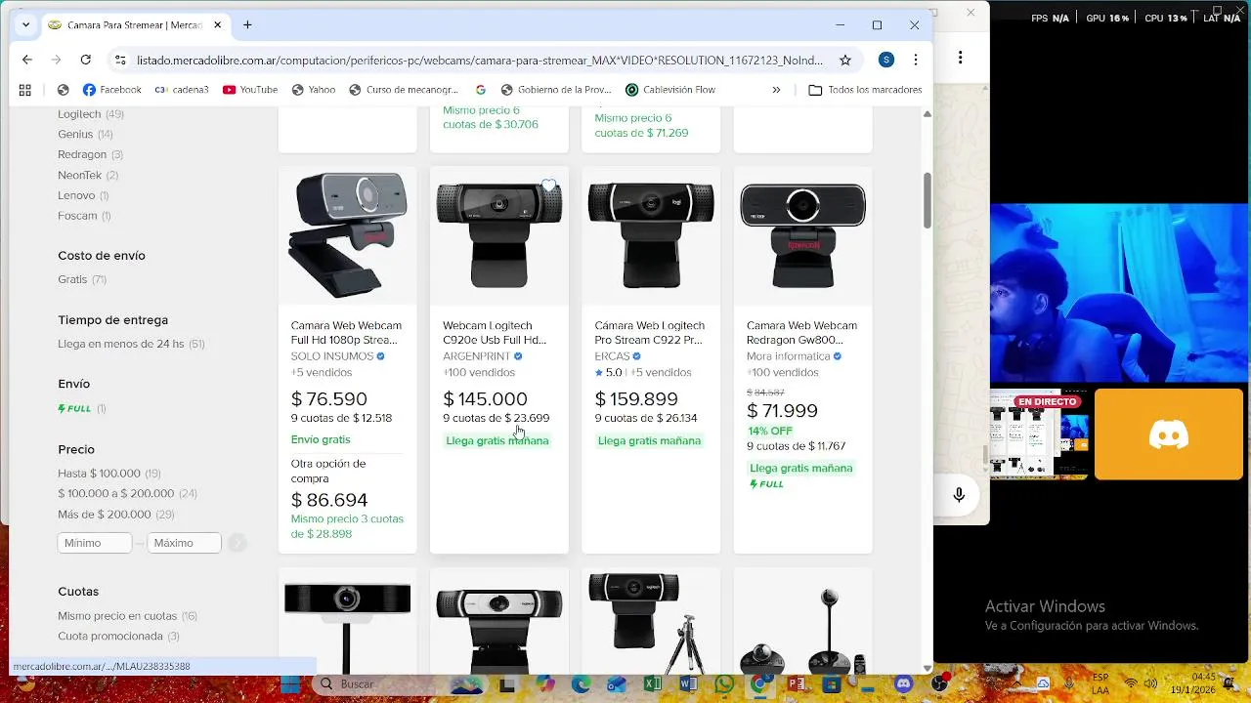This screenshot has width=1251, height=703.
Task: Open Cámara Web Logitech Pro Stream C922 title
Action: (650, 333)
